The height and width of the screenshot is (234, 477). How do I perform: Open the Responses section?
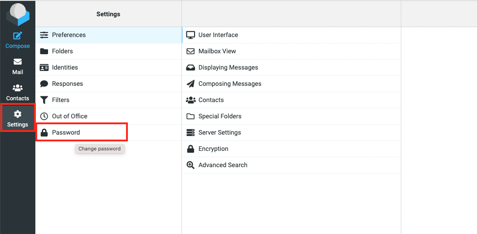coord(67,84)
